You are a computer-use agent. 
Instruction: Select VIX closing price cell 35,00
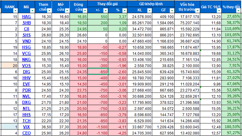pos(78,127)
